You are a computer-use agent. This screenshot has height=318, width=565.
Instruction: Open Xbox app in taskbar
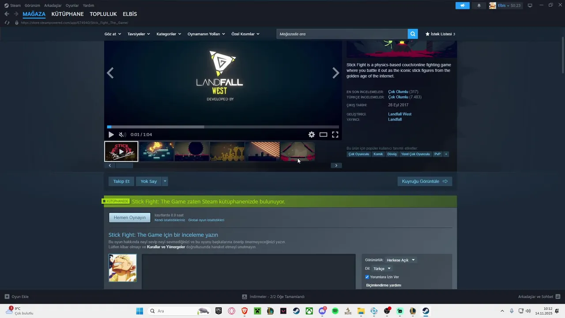pyautogui.click(x=309, y=311)
